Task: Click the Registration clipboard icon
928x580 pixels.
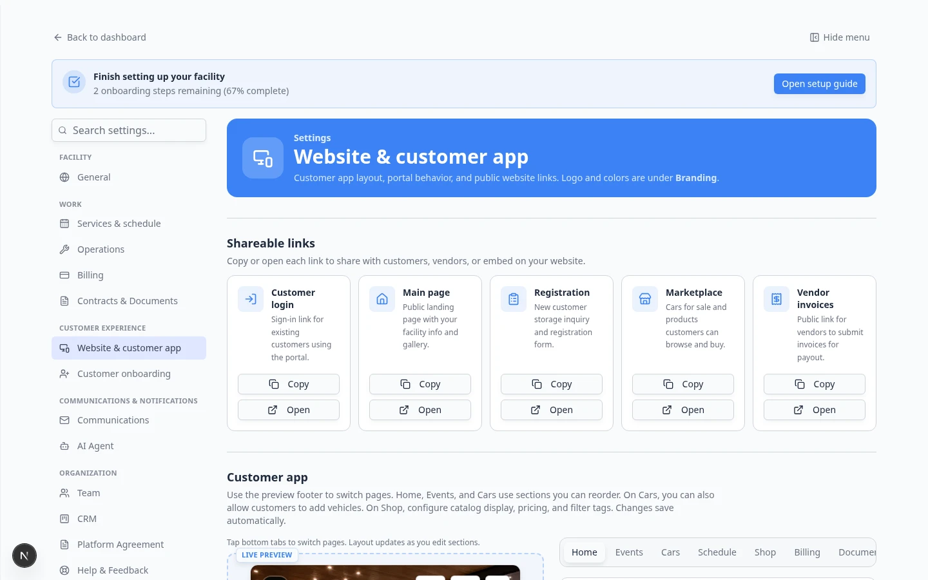Action: tap(514, 299)
